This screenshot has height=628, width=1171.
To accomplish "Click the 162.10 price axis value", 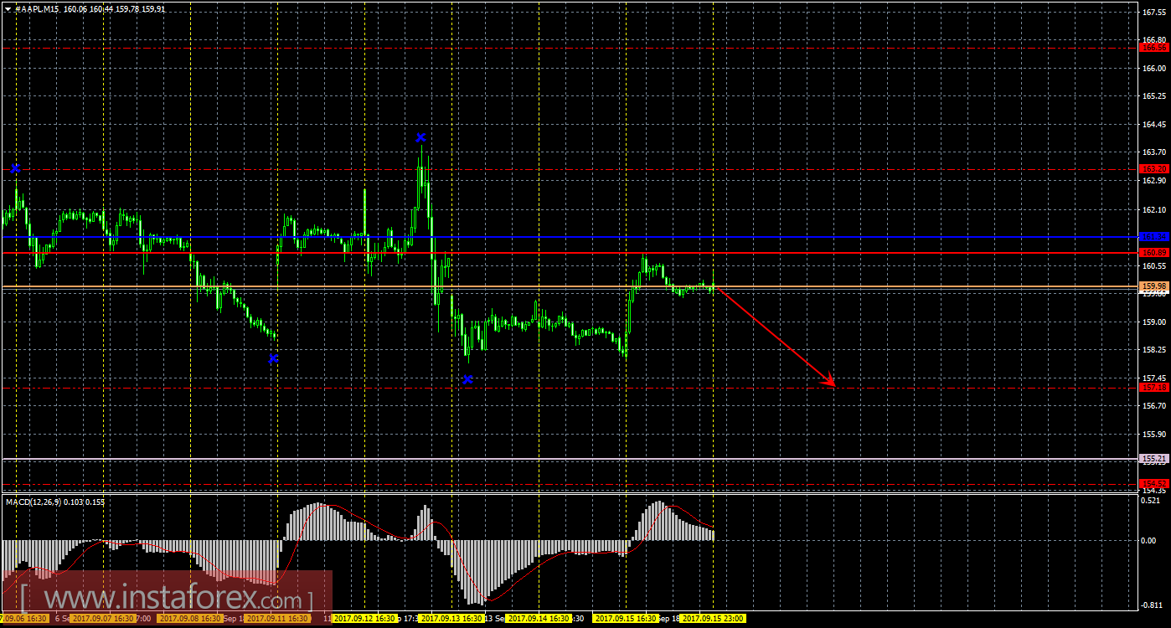I will (1154, 209).
